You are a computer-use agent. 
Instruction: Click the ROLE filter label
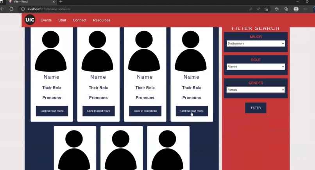click(x=256, y=60)
